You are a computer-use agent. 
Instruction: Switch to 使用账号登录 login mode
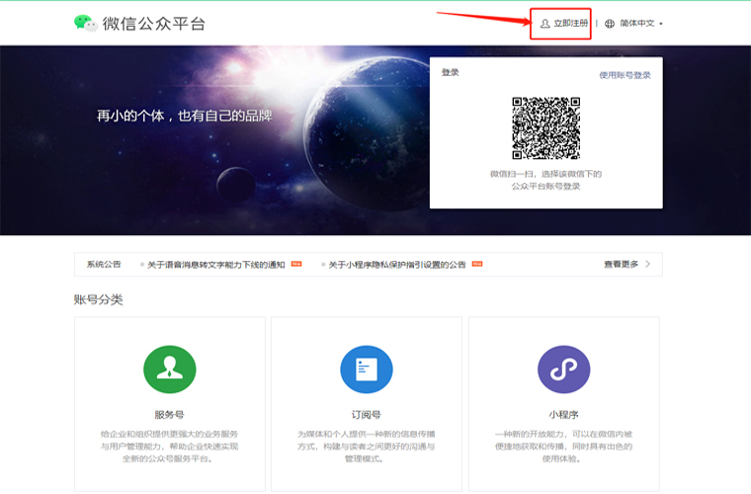click(x=625, y=75)
